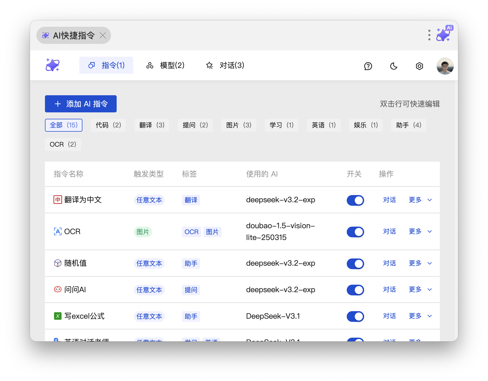Image resolution: width=488 pixels, height=381 pixels.
Task: Expand 更多 options for OCR row
Action: [420, 231]
